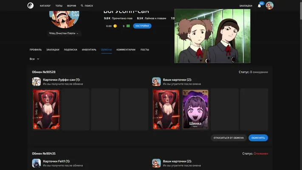The width and height of the screenshot is (302, 170).
Task: Click the Обменять button
Action: point(258,138)
